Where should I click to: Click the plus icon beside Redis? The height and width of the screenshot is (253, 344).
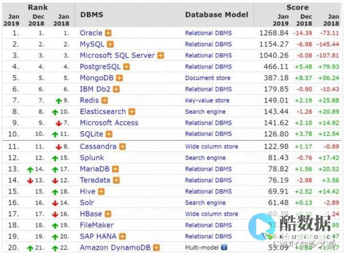tap(105, 101)
